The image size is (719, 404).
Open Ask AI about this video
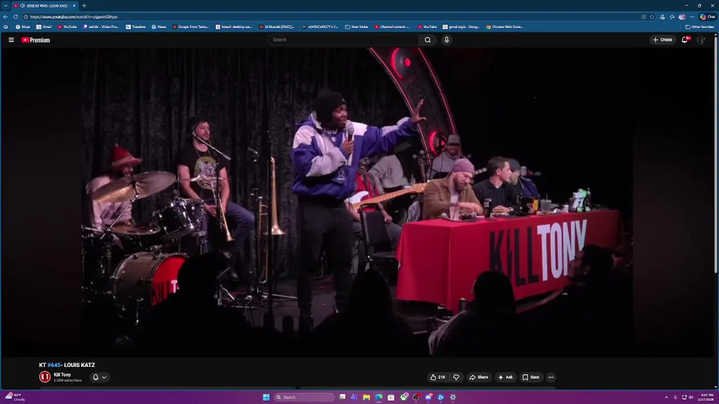[x=505, y=377]
